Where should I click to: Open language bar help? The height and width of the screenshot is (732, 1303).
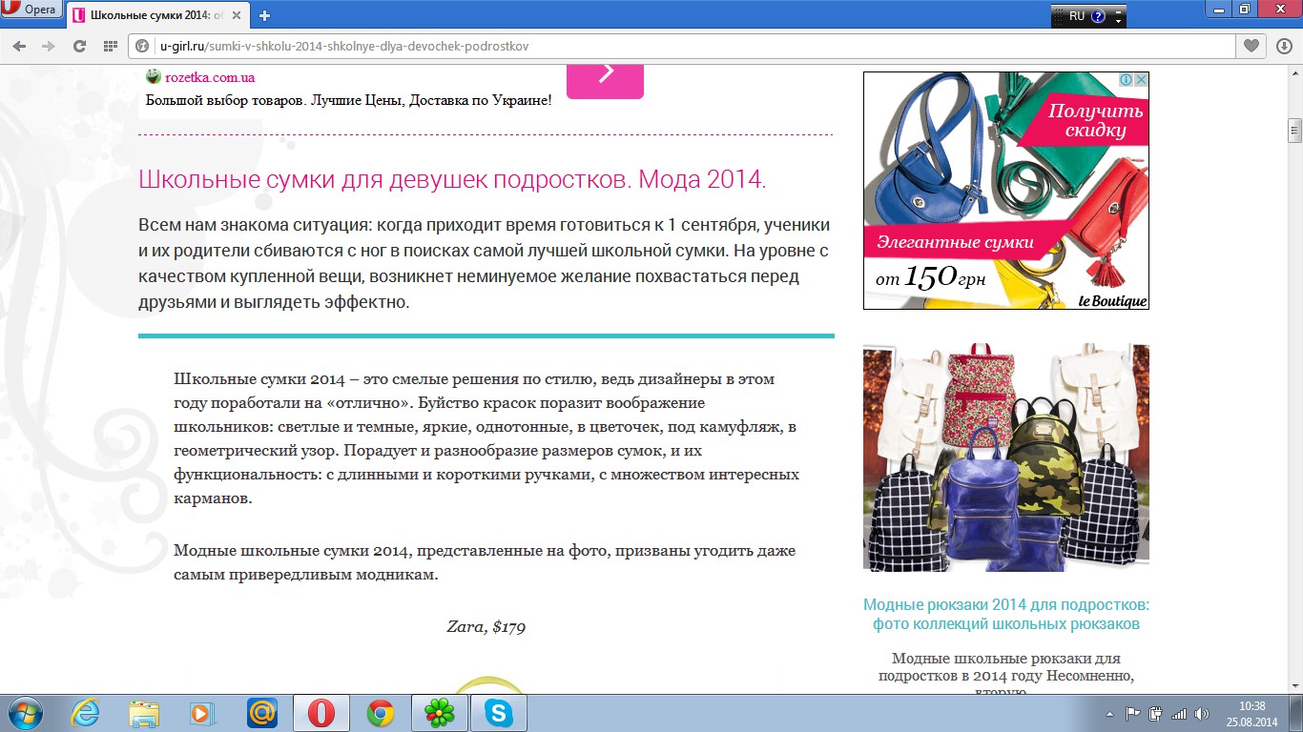coord(1098,16)
